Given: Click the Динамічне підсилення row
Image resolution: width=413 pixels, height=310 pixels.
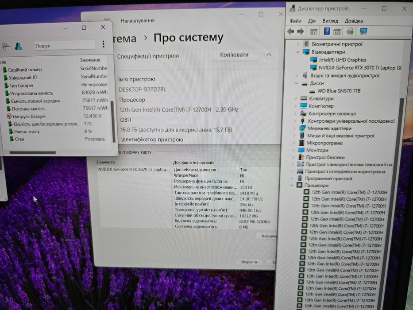Looking at the screenshot, I should 211,170.
